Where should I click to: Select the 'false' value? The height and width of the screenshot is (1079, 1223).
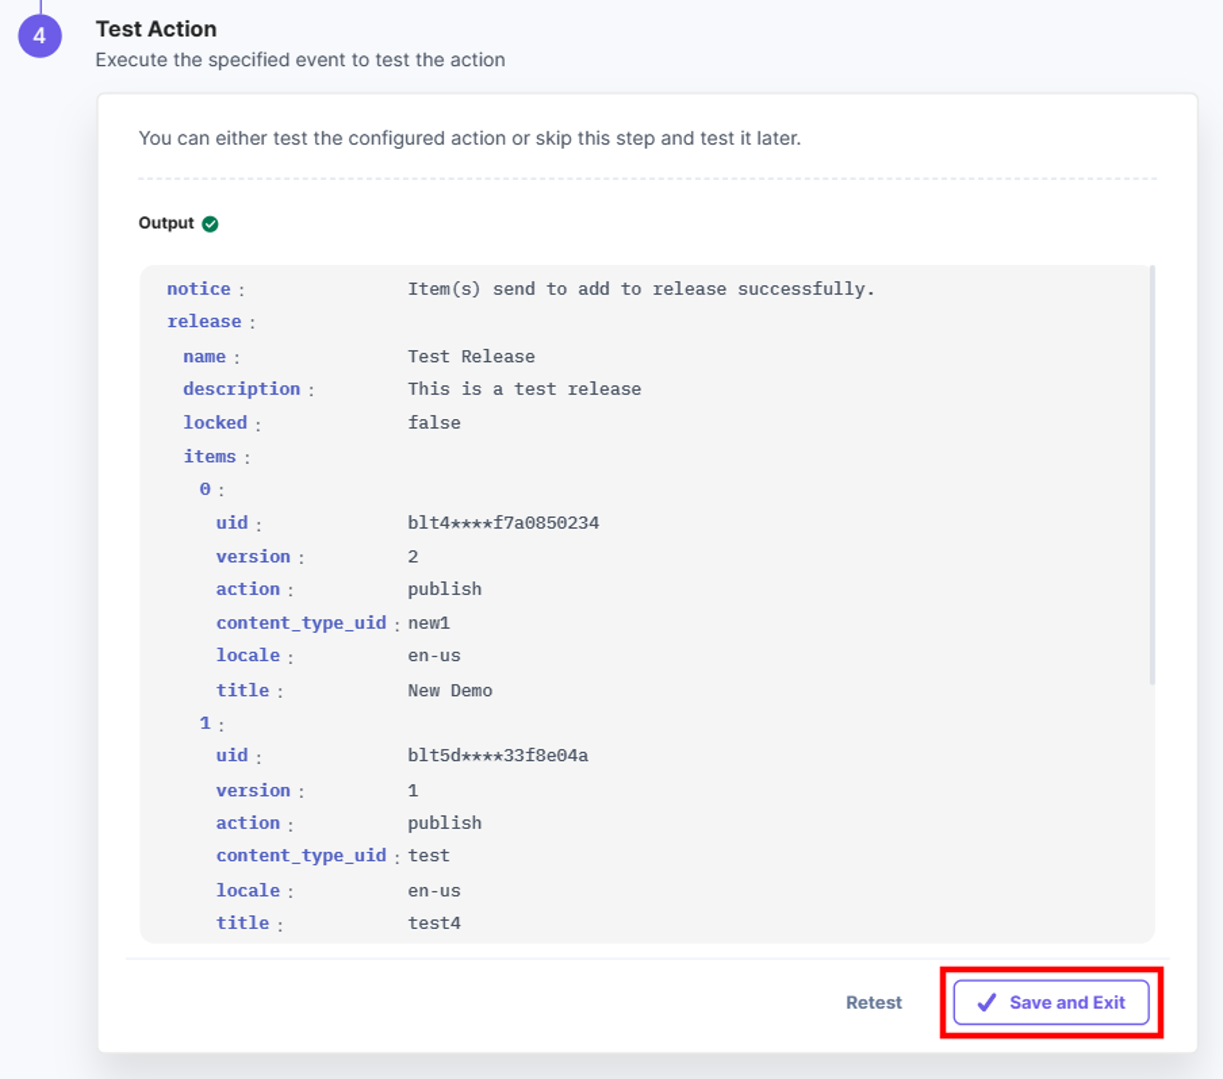click(x=434, y=423)
